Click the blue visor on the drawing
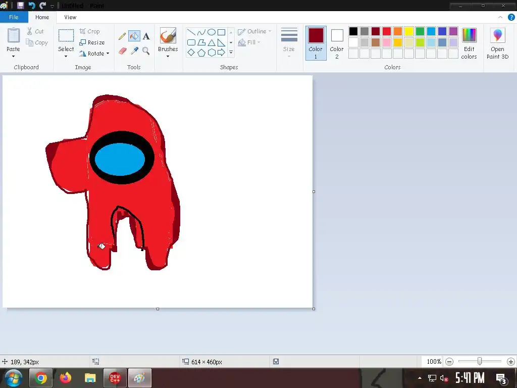 120,159
